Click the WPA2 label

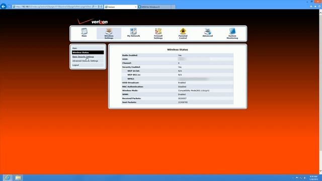tap(131, 79)
